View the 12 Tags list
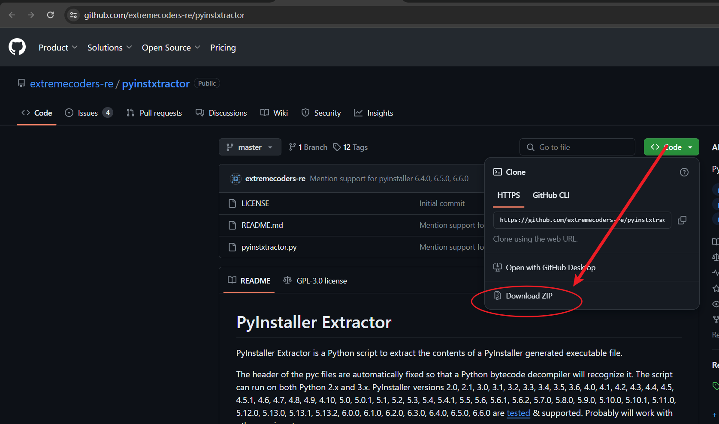Viewport: 719px width, 424px height. tap(350, 147)
